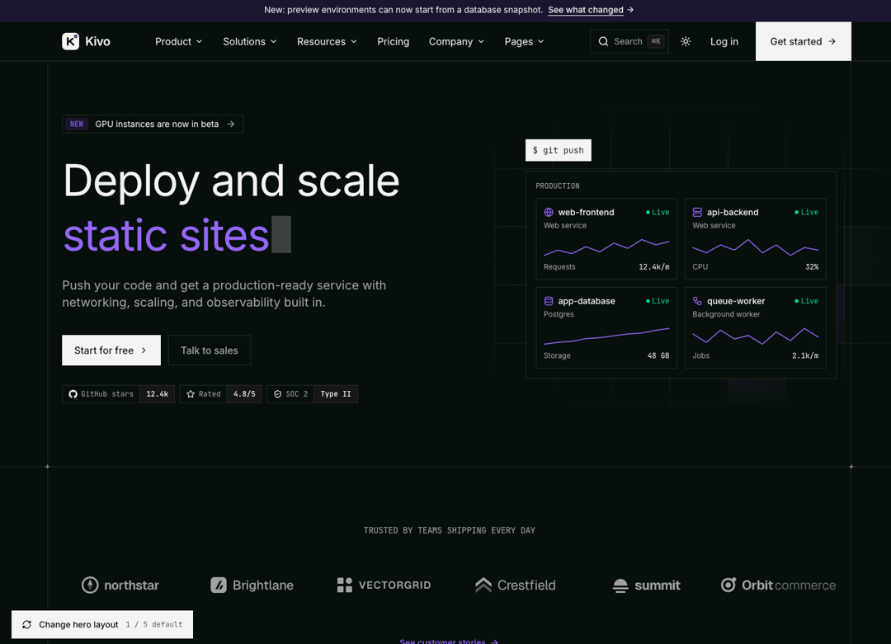The height and width of the screenshot is (644, 891).
Task: Expand the Resources dropdown chevron
Action: pyautogui.click(x=354, y=41)
